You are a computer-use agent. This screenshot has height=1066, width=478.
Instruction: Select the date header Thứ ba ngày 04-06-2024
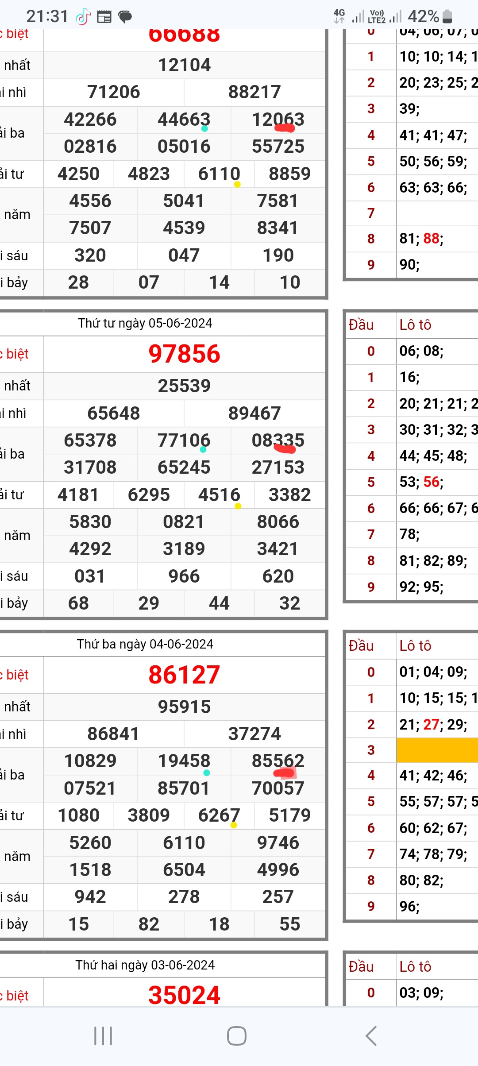pyautogui.click(x=145, y=644)
